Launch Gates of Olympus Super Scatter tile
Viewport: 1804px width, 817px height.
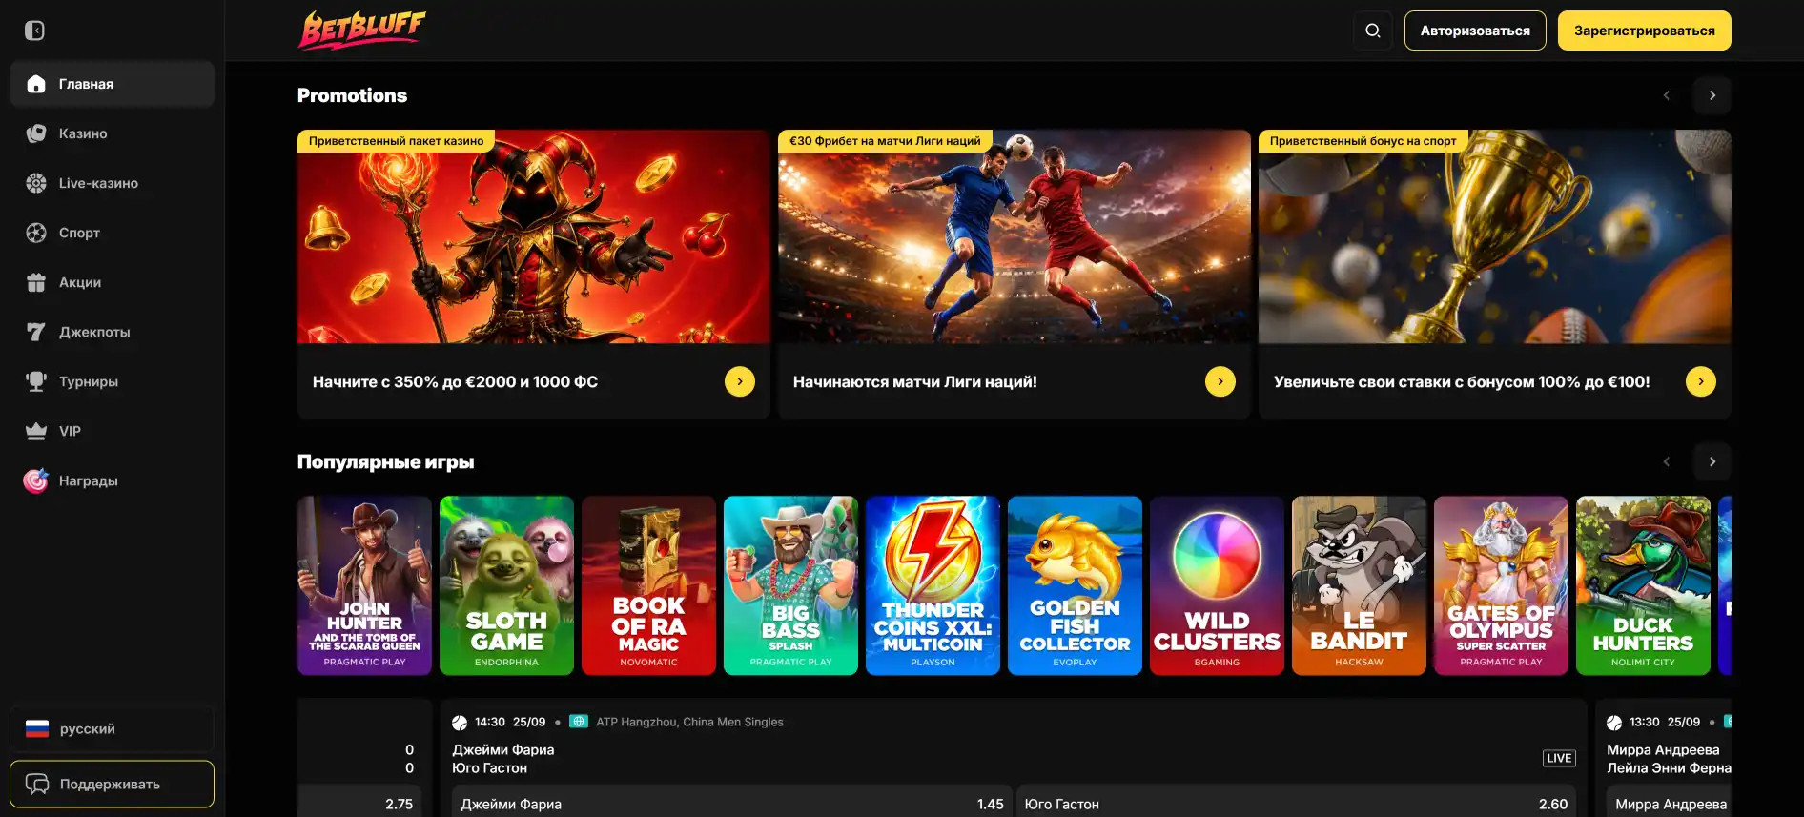pos(1501,585)
